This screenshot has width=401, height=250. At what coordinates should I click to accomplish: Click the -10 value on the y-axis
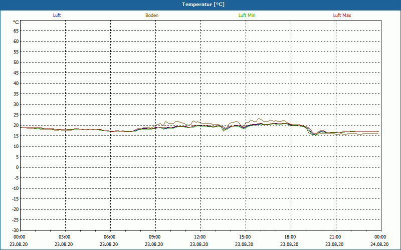[x=16, y=188]
